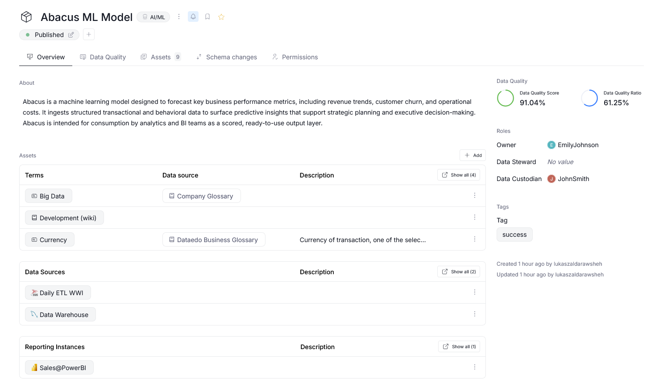Open the Schema changes tab
The image size is (655, 387).
pyautogui.click(x=227, y=57)
